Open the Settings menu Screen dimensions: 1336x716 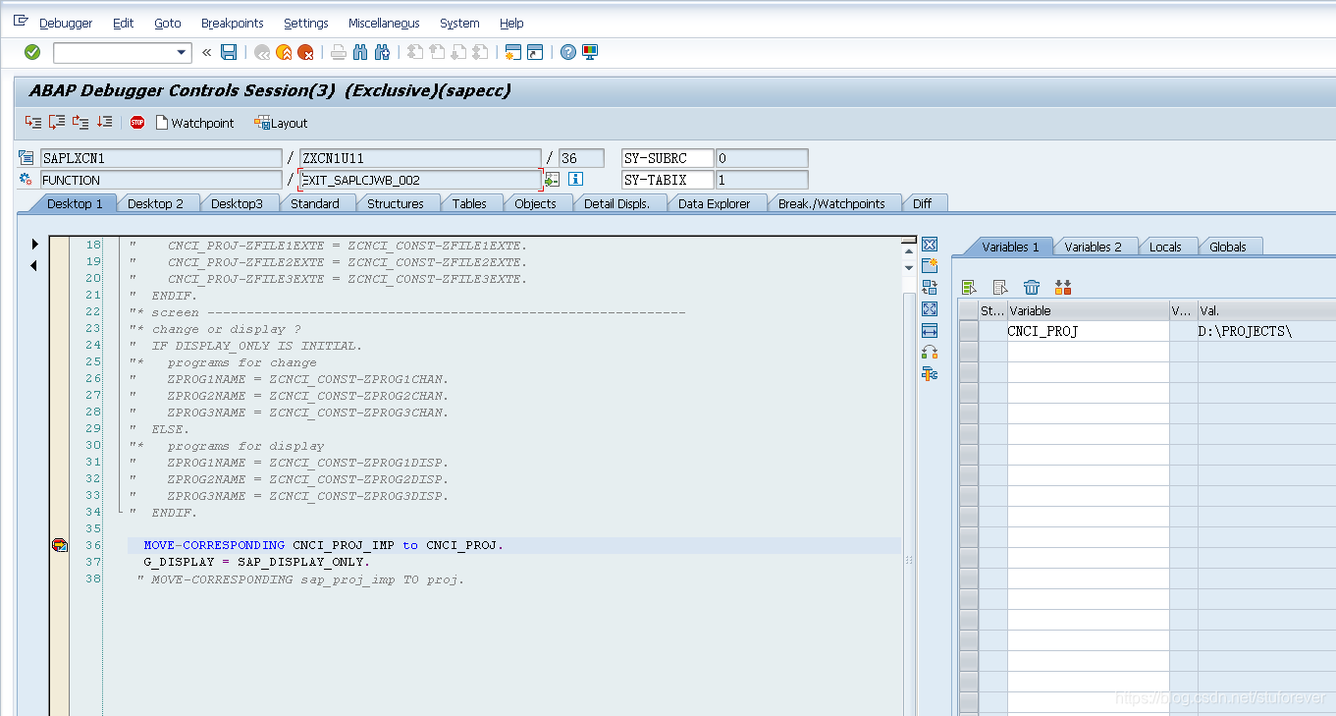[306, 23]
